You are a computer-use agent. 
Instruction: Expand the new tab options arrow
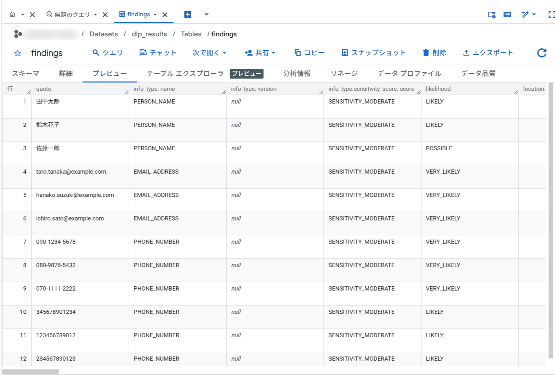207,15
